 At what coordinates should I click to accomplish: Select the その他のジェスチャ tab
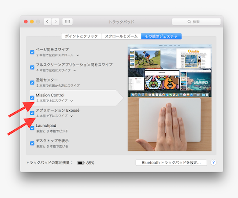[x=161, y=36]
